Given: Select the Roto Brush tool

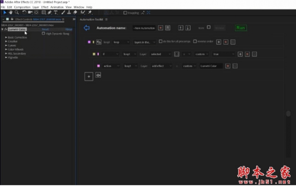Looking at the screenshot, I should (x=82, y=12).
